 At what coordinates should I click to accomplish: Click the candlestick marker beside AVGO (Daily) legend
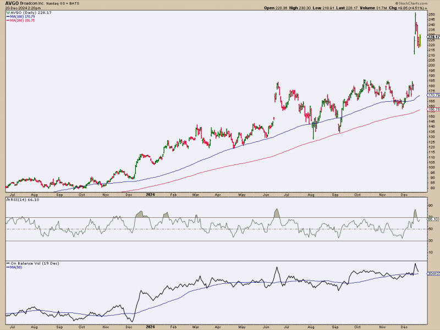(x=8, y=13)
